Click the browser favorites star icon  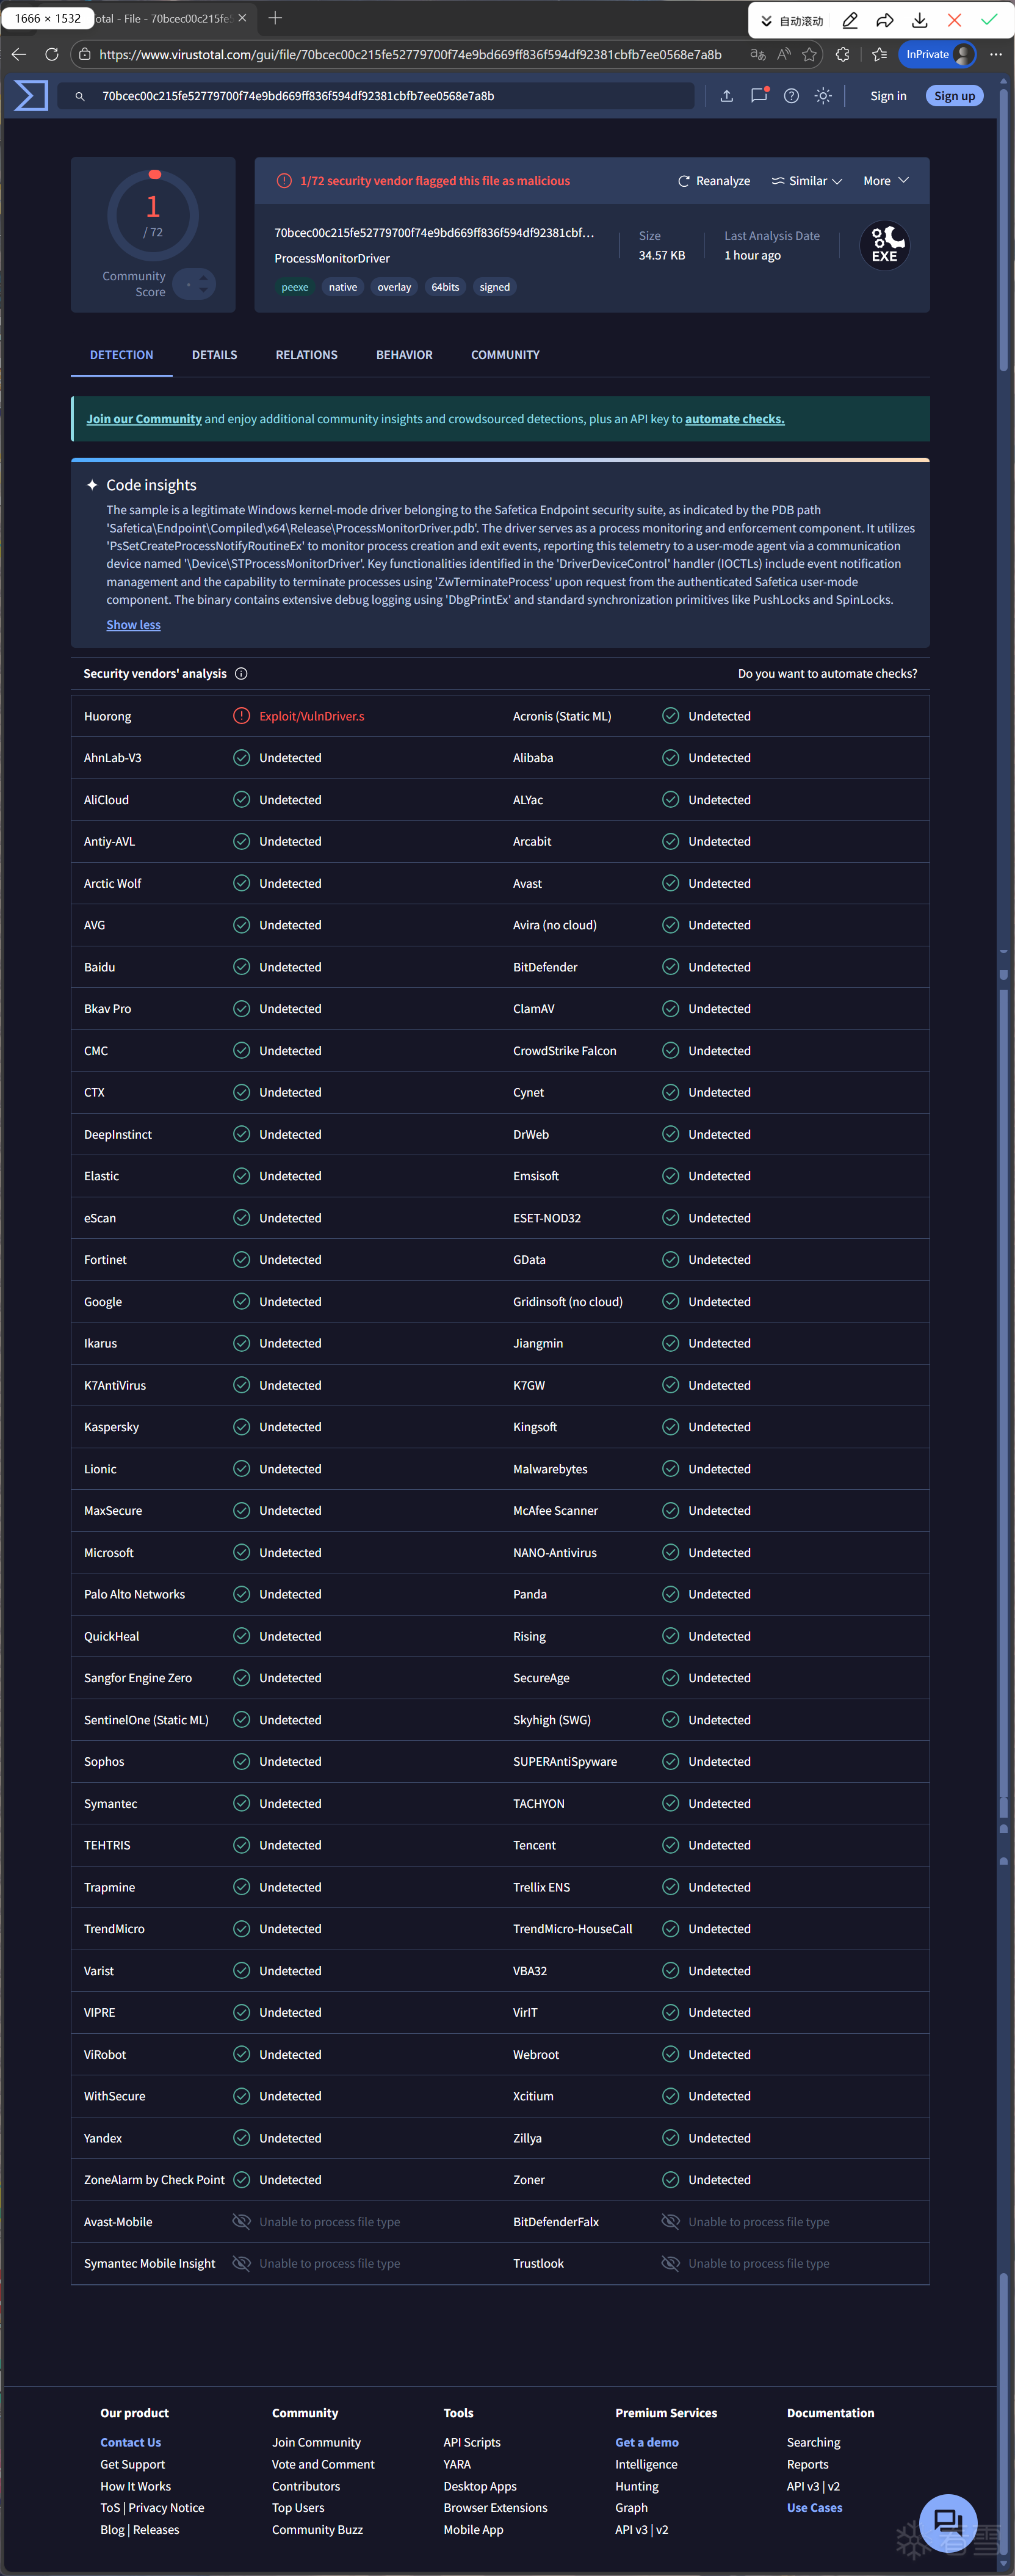[809, 54]
